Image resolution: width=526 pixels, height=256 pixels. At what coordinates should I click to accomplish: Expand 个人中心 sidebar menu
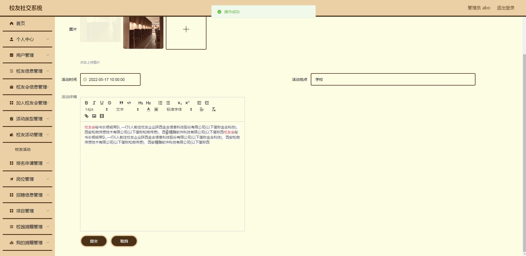tap(27, 39)
